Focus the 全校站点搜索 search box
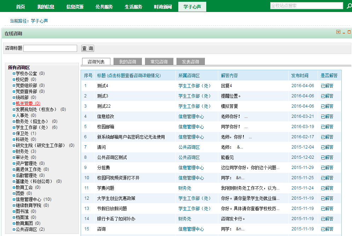This screenshot has width=352, height=236. pos(306,6)
